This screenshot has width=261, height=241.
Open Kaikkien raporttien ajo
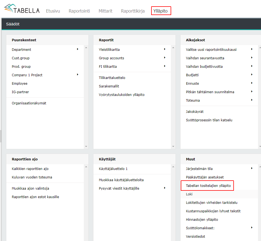pos(30,169)
